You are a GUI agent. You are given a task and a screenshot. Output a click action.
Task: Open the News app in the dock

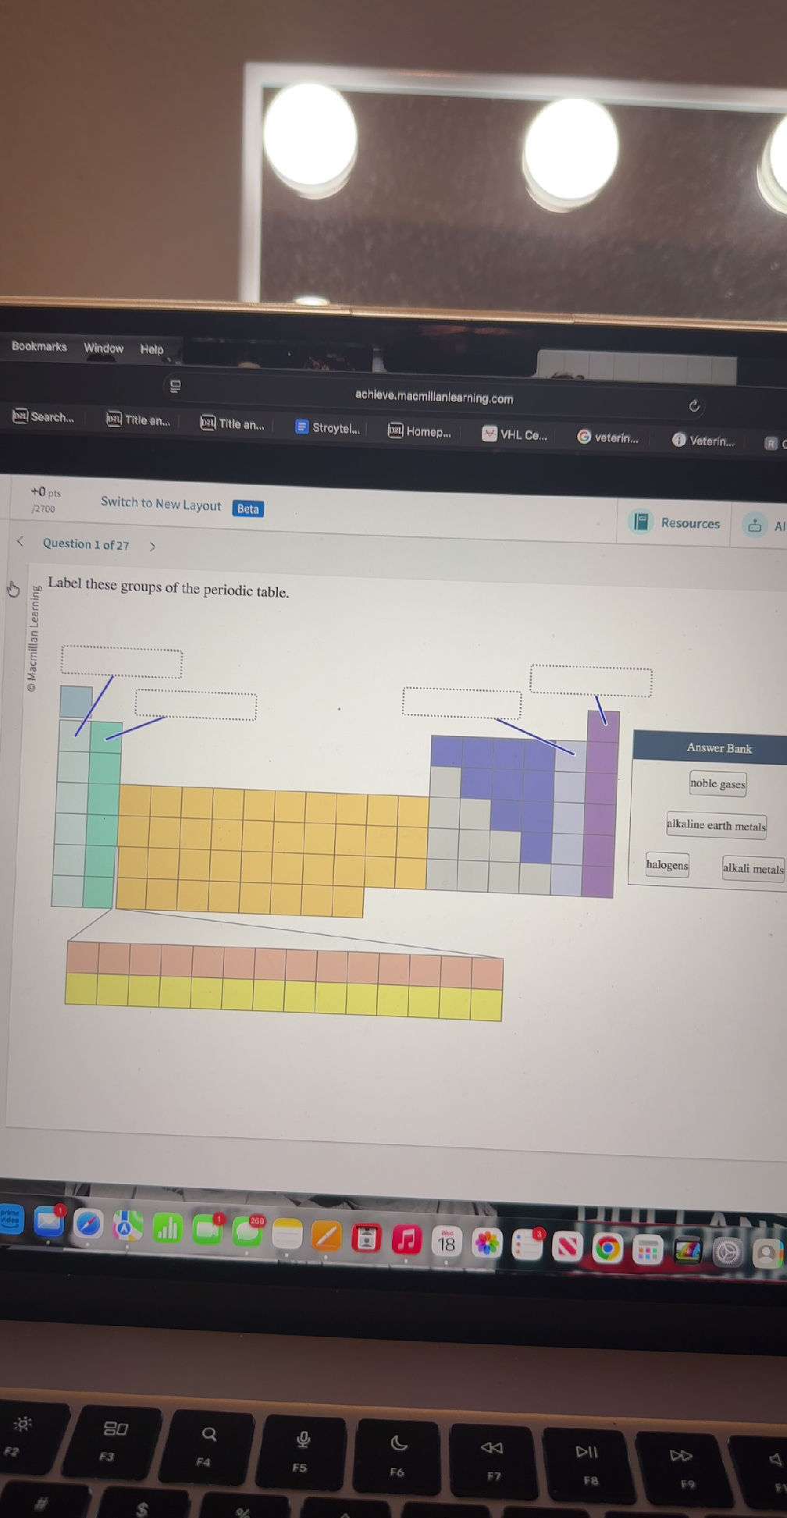tap(568, 1248)
